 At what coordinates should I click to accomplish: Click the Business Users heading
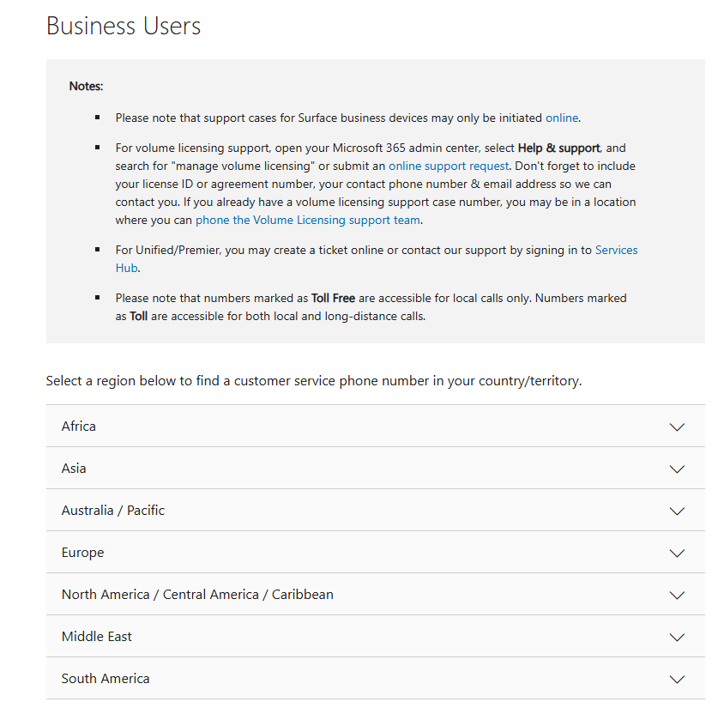tap(124, 26)
